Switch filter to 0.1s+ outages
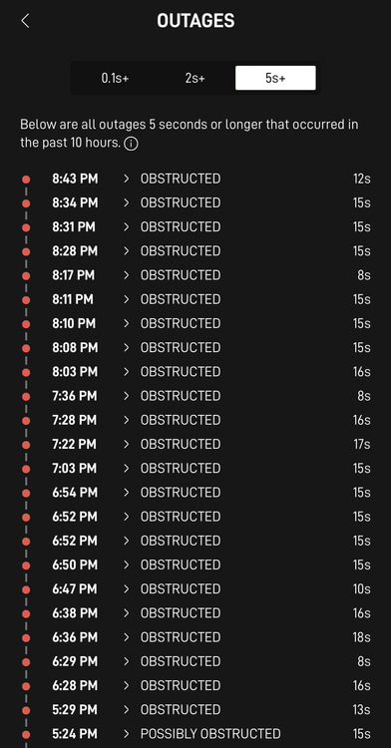The height and width of the screenshot is (748, 391). [x=115, y=78]
